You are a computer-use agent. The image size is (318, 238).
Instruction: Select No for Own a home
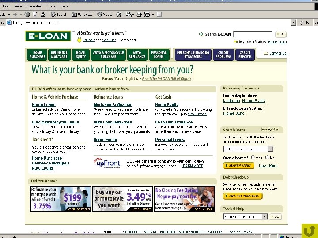267,157
